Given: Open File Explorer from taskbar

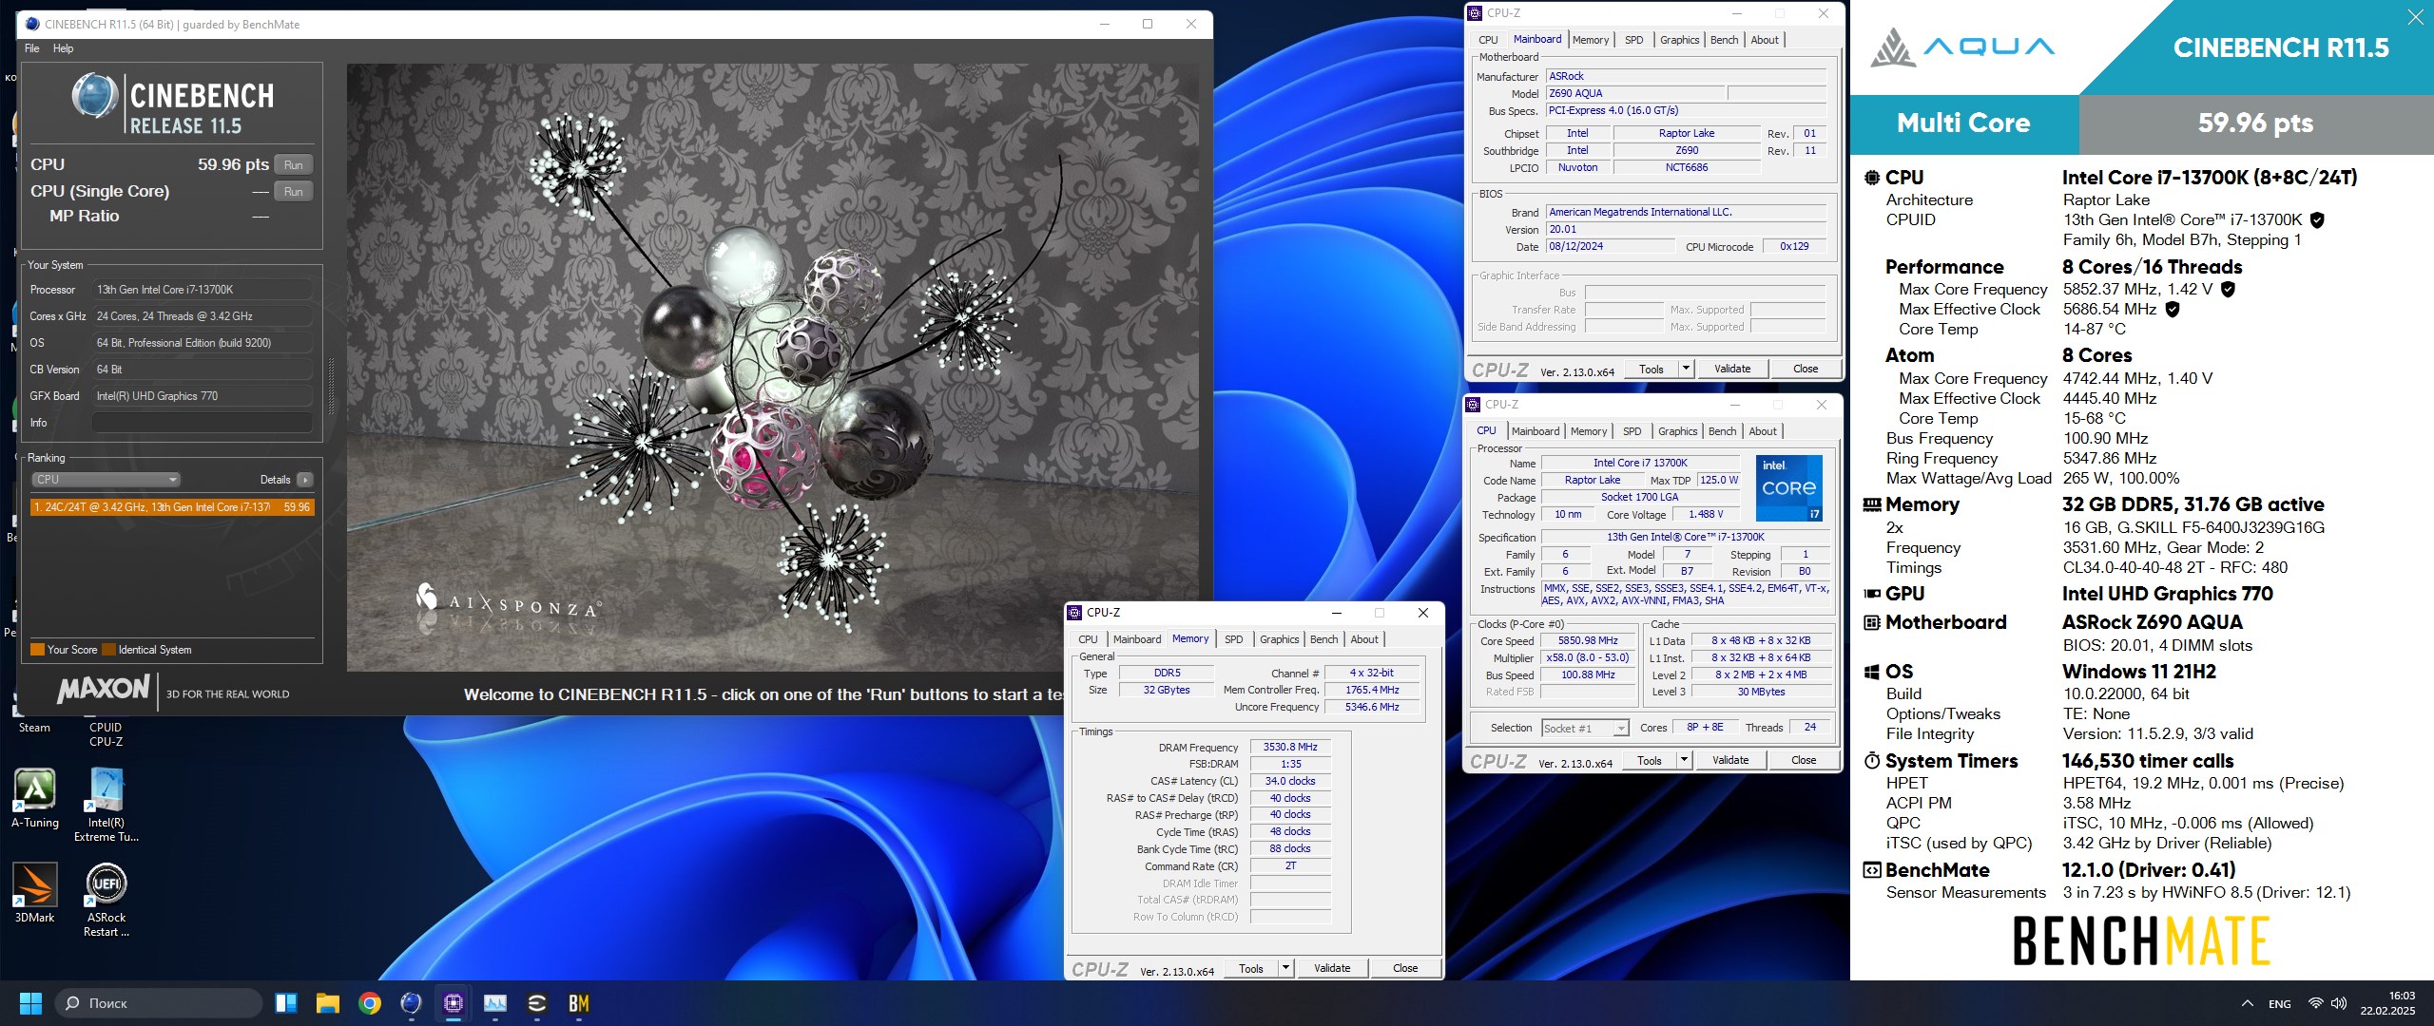Looking at the screenshot, I should pyautogui.click(x=328, y=1003).
